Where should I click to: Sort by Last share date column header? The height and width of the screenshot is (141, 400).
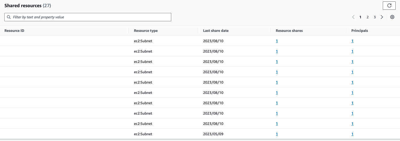tap(216, 31)
